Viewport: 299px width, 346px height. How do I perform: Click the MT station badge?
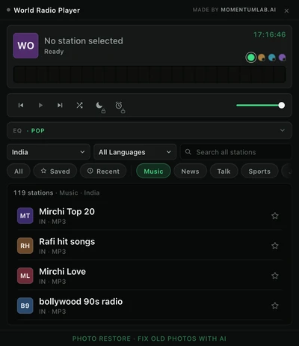click(x=25, y=216)
